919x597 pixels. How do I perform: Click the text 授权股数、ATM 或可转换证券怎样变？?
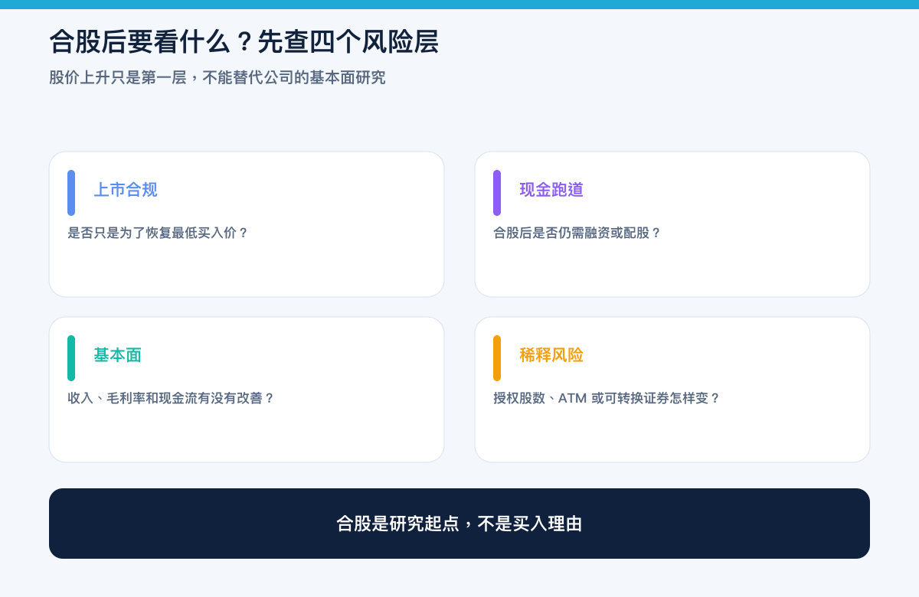click(x=607, y=398)
